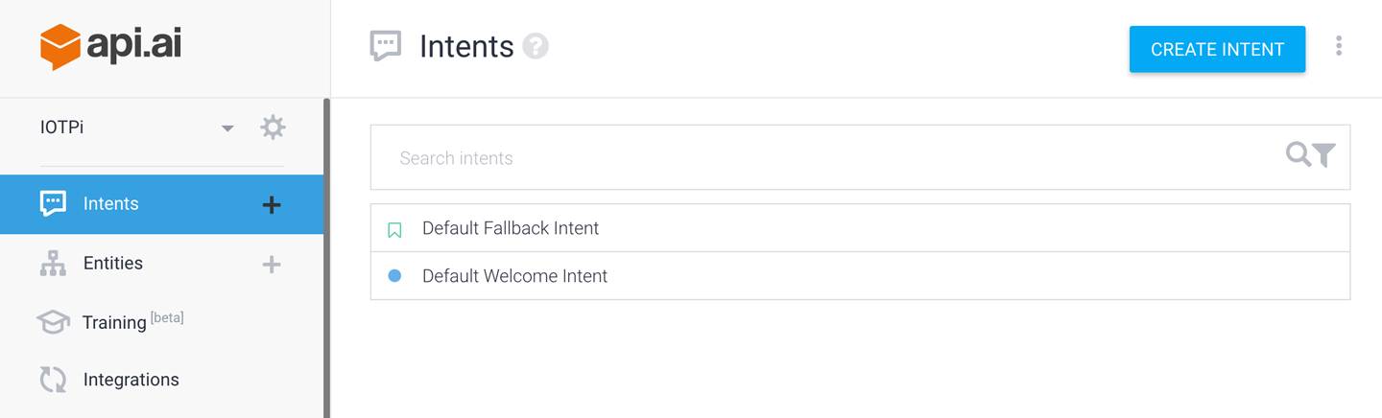Image resolution: width=1382 pixels, height=418 pixels.
Task: Click the api.ai logo
Action: (x=110, y=47)
